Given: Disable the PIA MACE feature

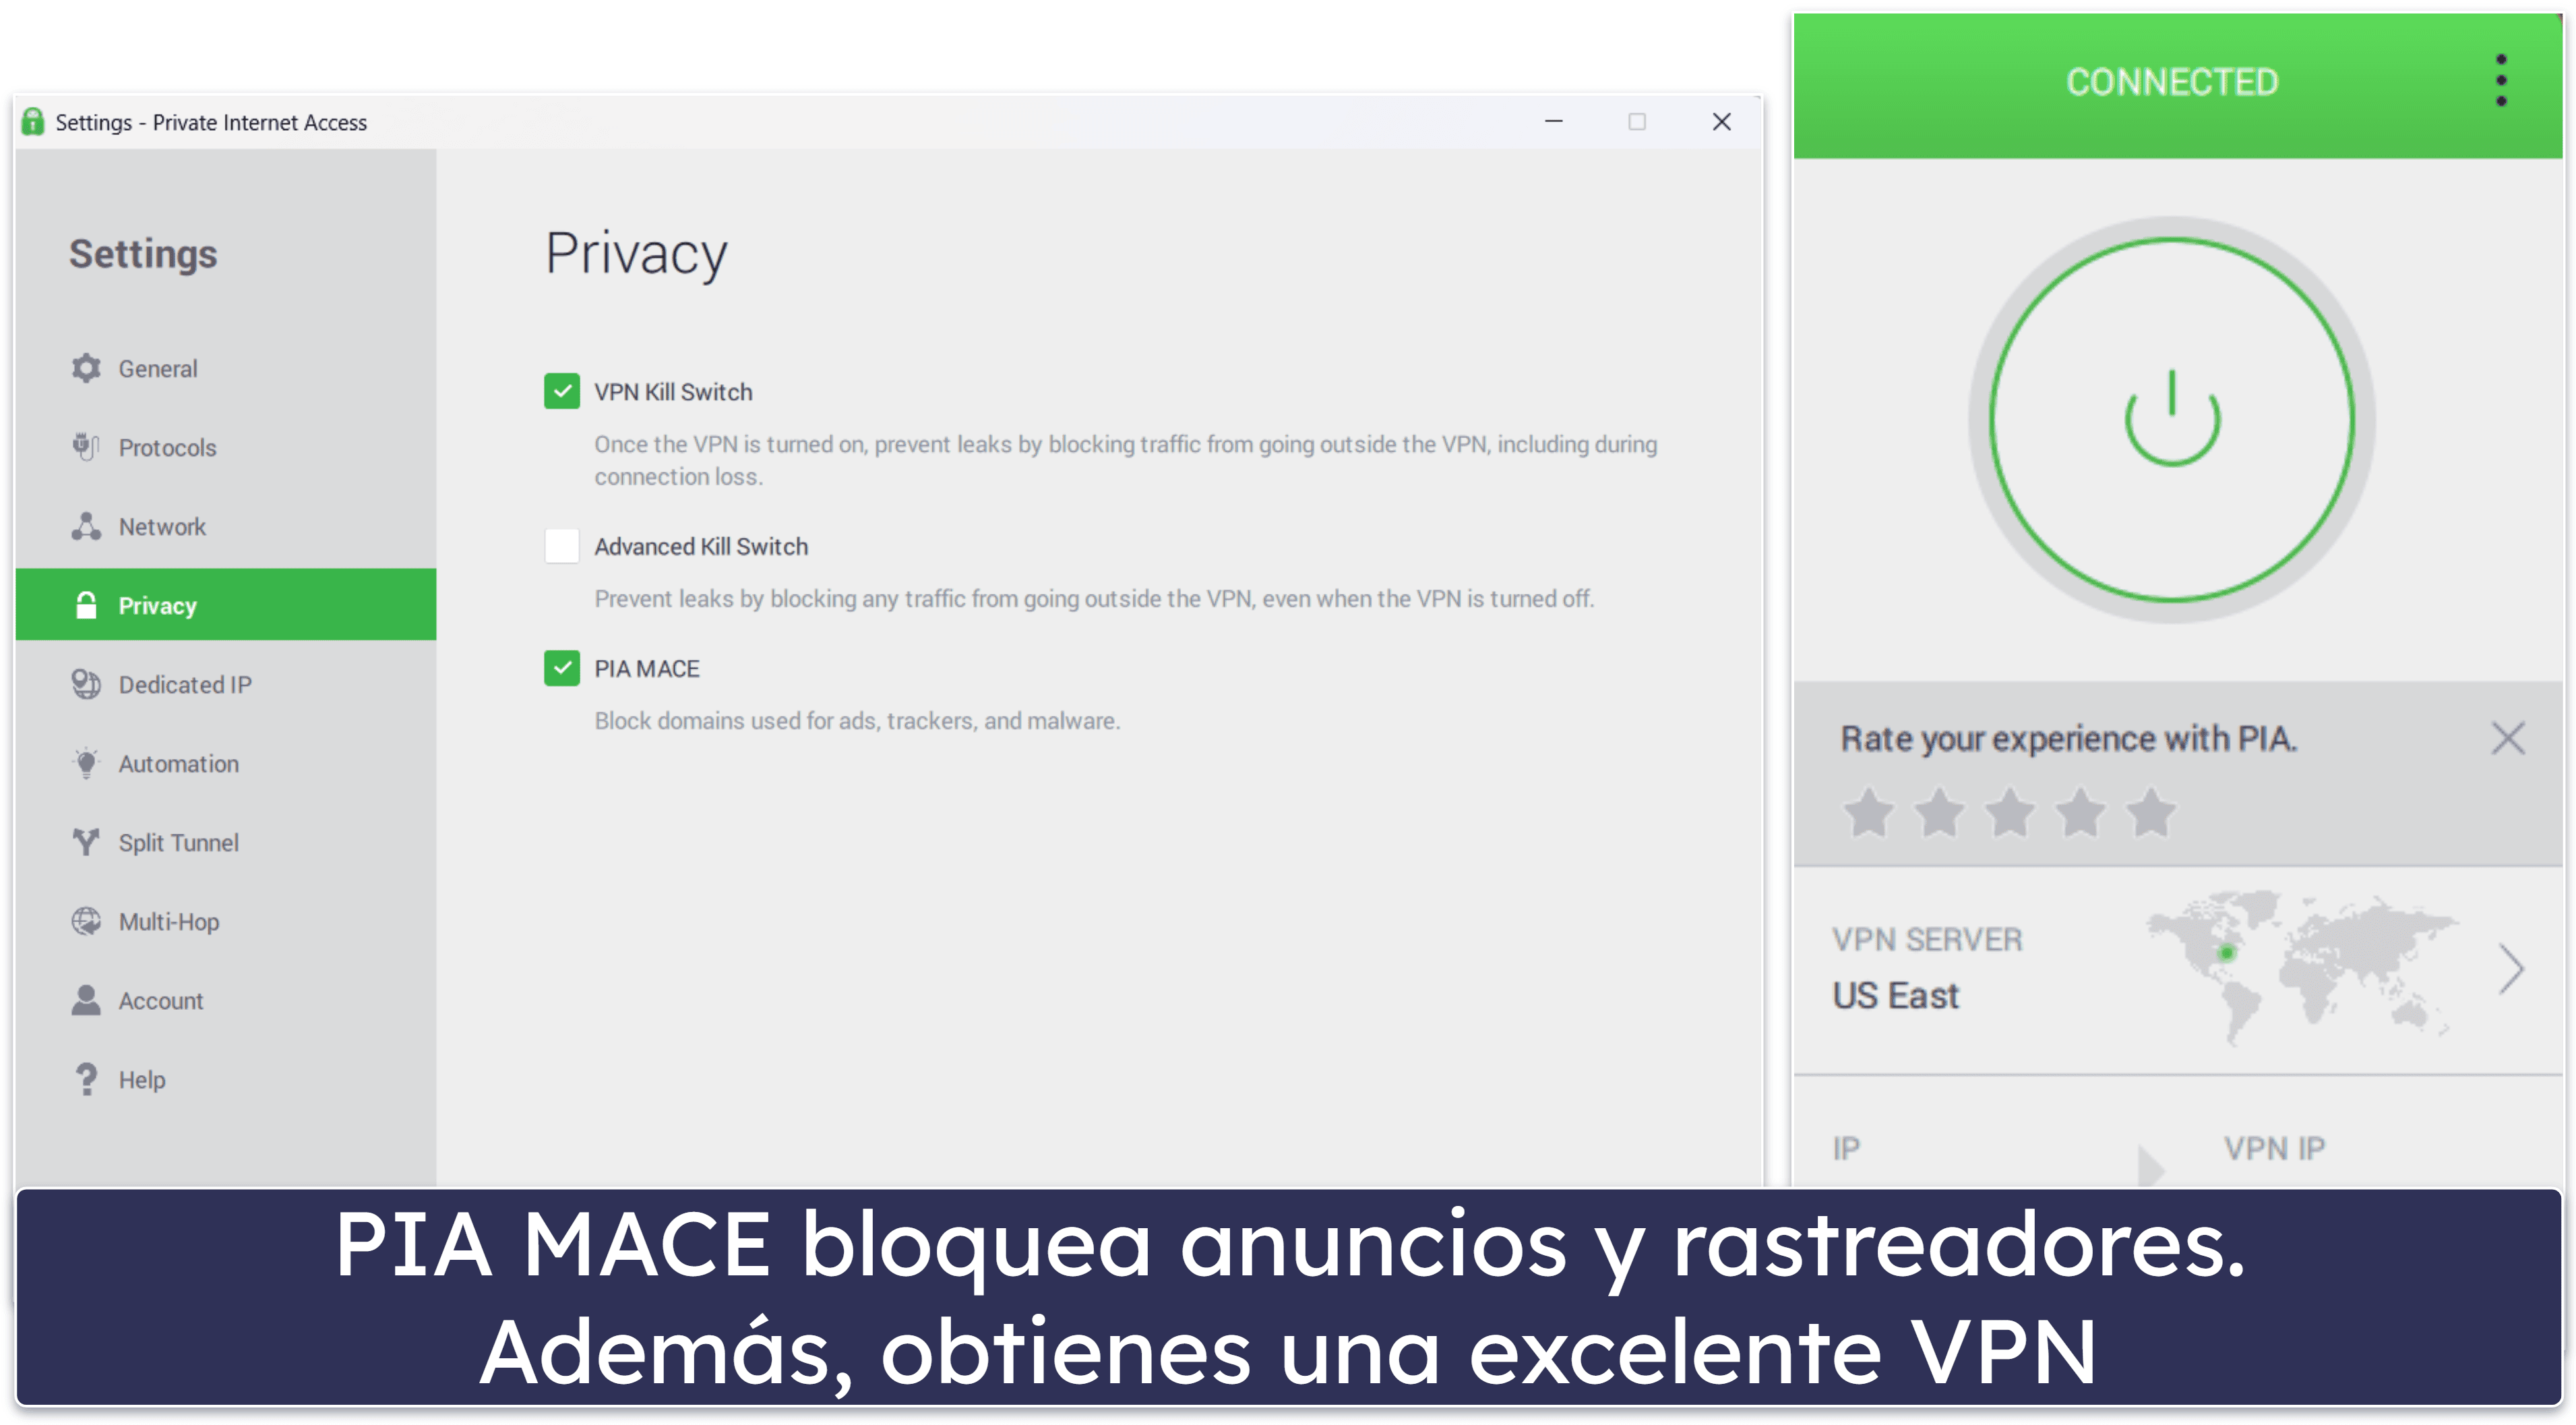Looking at the screenshot, I should pyautogui.click(x=560, y=667).
